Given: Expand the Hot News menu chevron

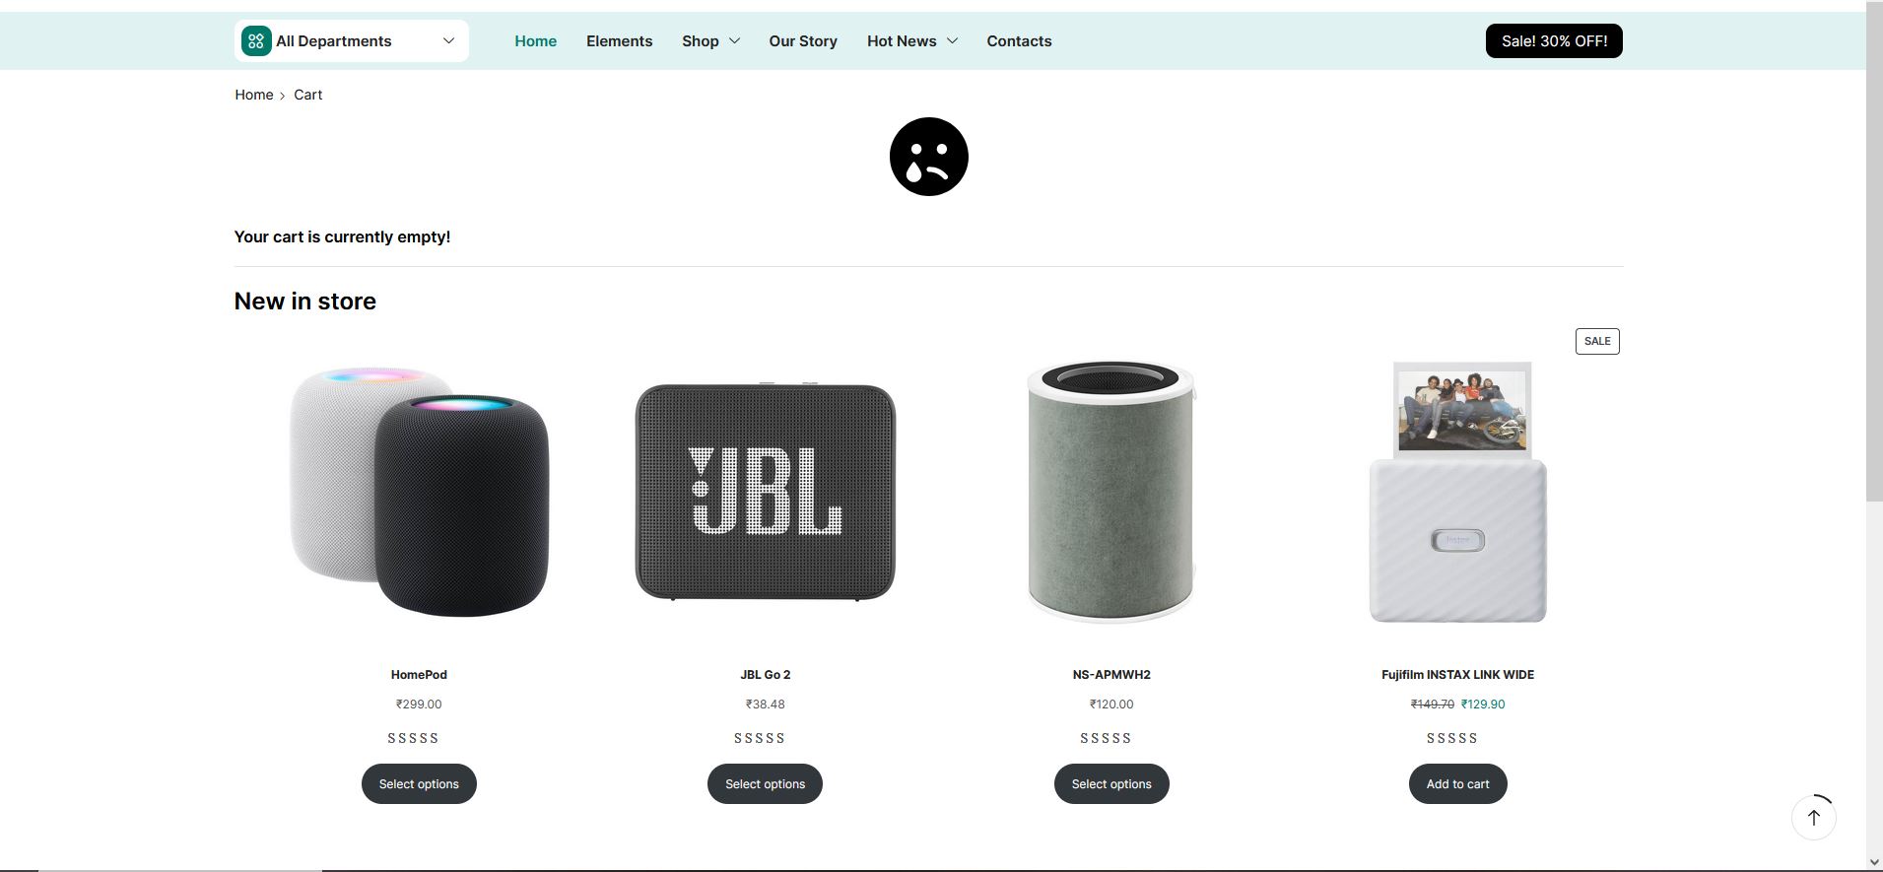Looking at the screenshot, I should pos(952,40).
